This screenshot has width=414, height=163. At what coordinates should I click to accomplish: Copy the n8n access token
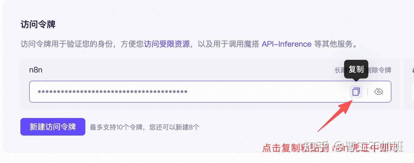(x=356, y=92)
